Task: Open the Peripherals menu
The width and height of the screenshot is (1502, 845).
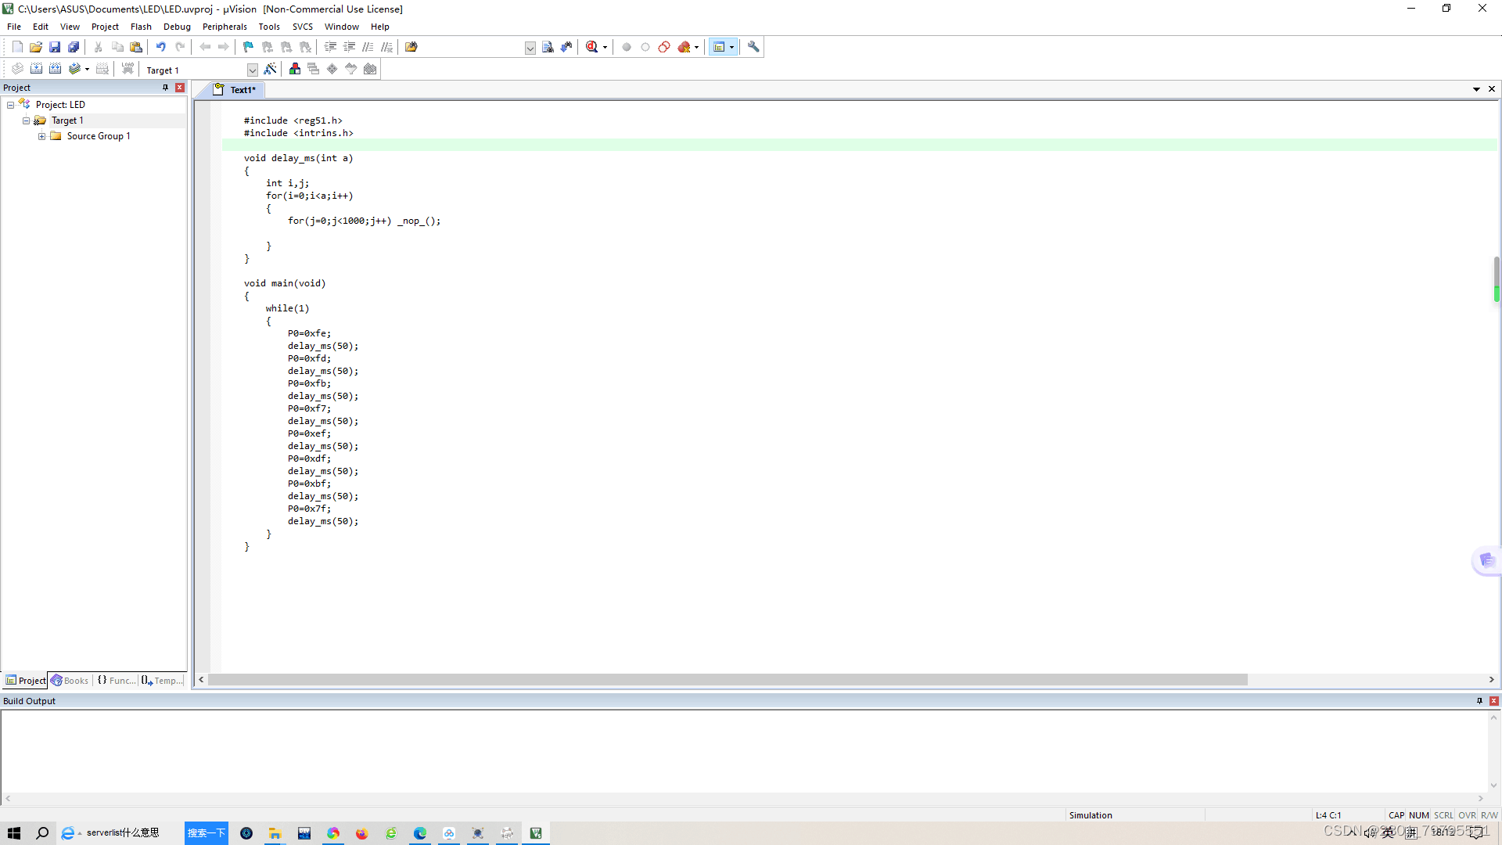Action: click(x=224, y=27)
